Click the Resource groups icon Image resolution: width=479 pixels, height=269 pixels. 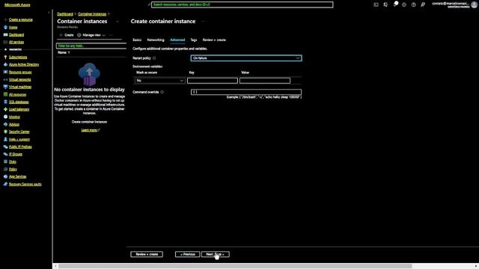(5, 72)
